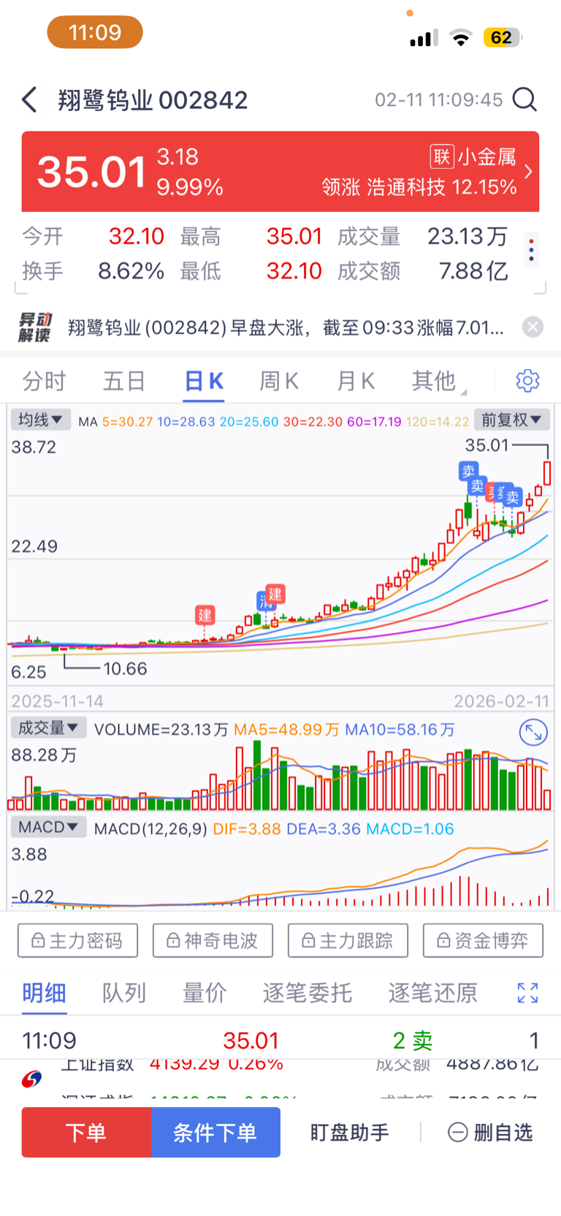Remove stock via 删自选 button
Image resolution: width=561 pixels, height=1216 pixels.
pos(490,1132)
